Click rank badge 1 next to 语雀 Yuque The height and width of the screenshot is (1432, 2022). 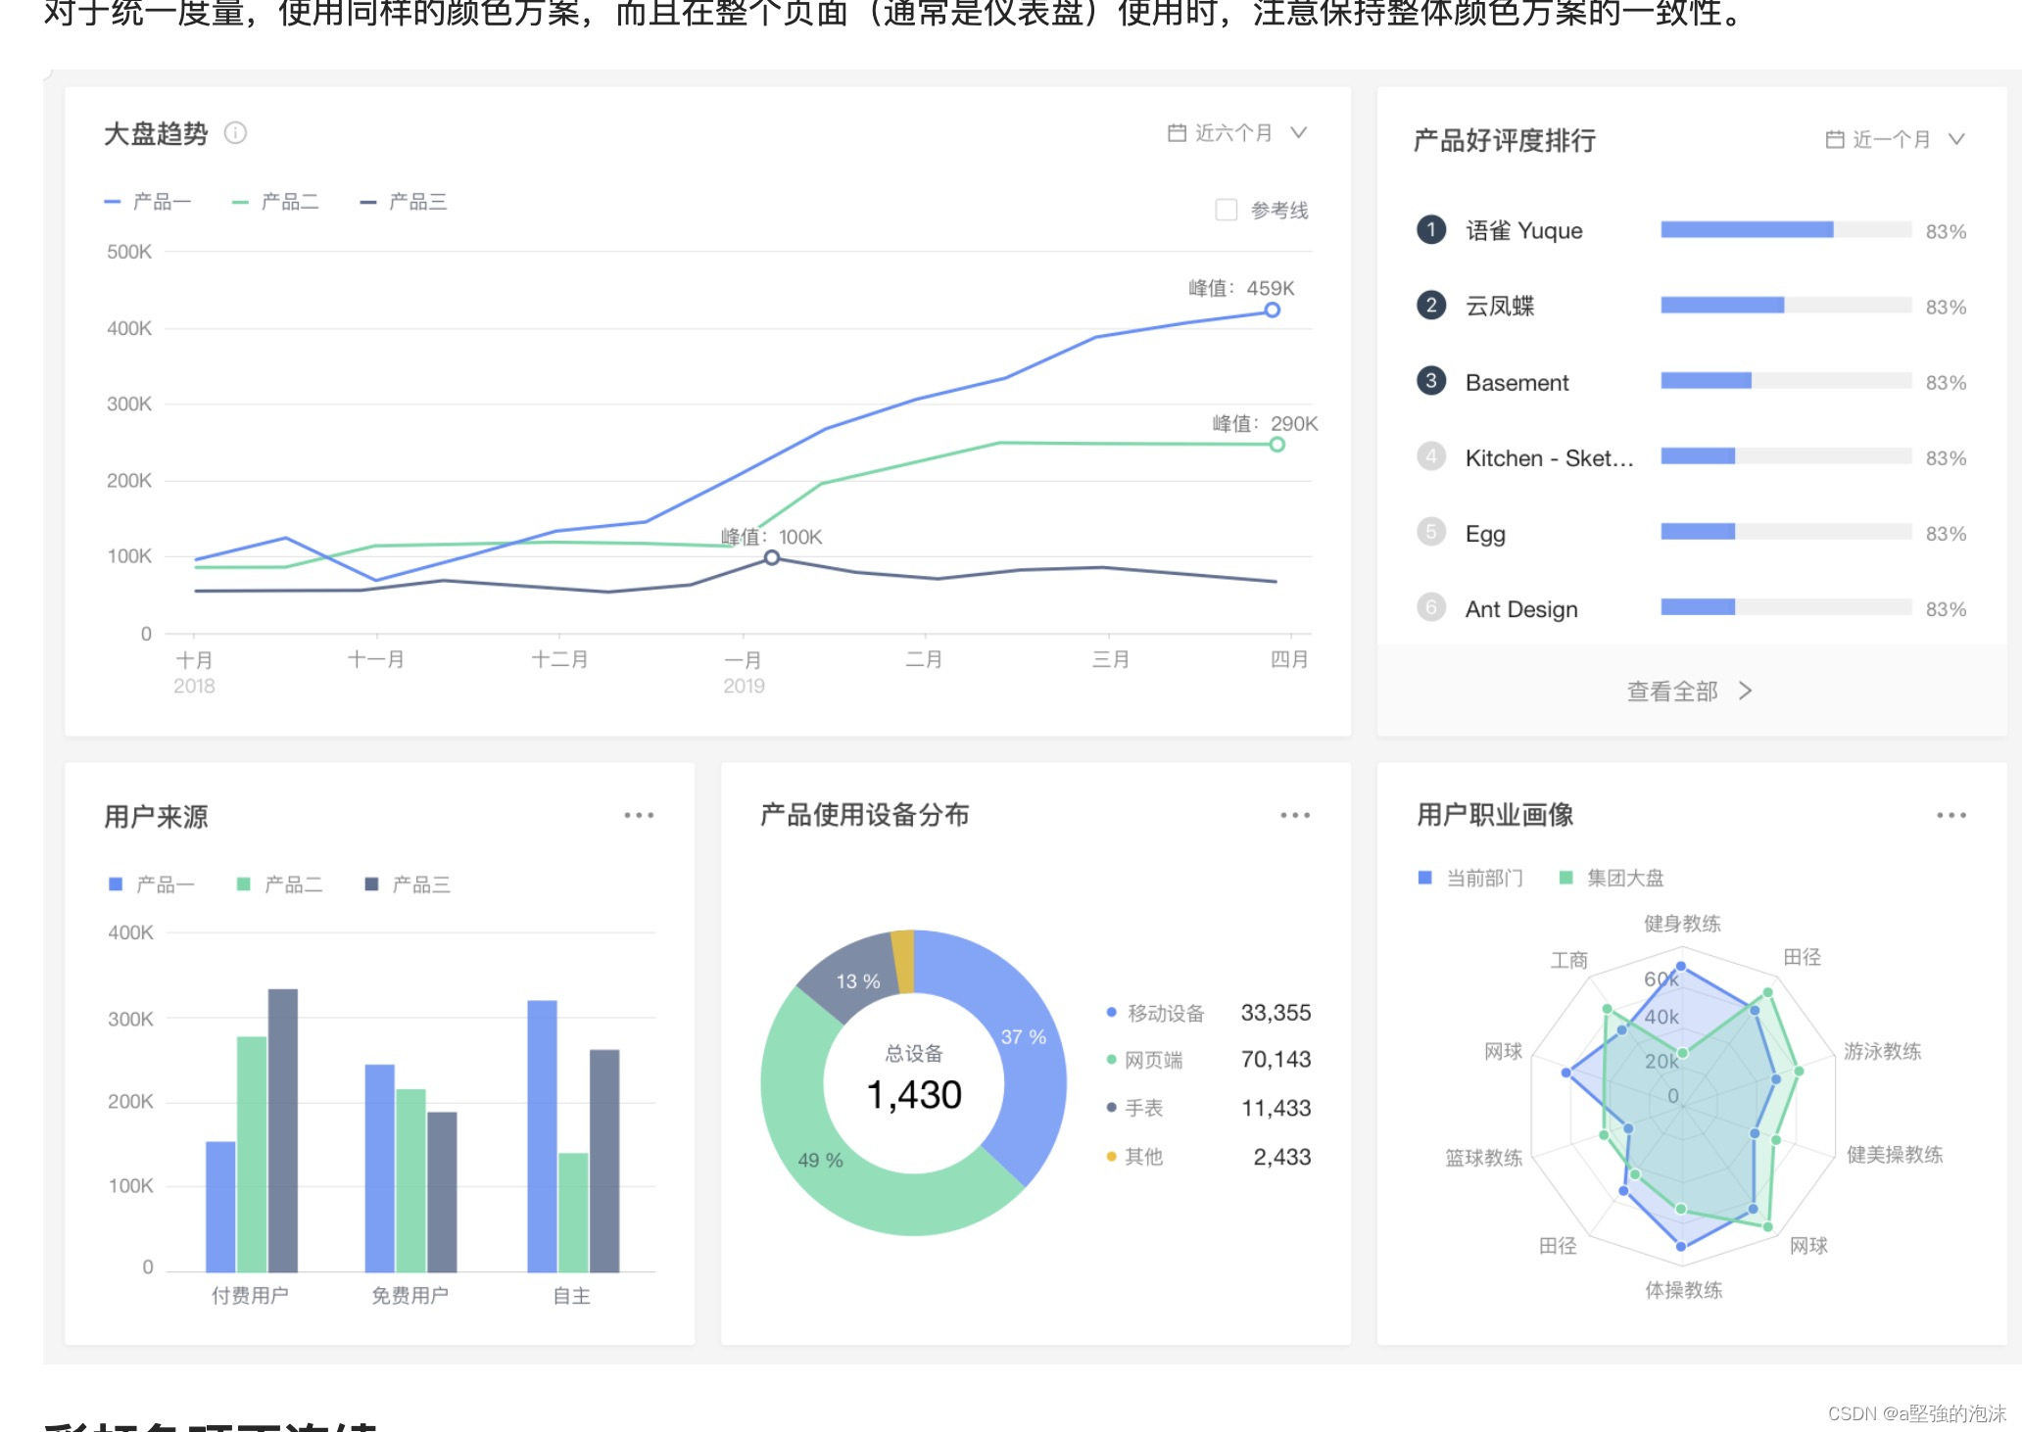(x=1431, y=230)
